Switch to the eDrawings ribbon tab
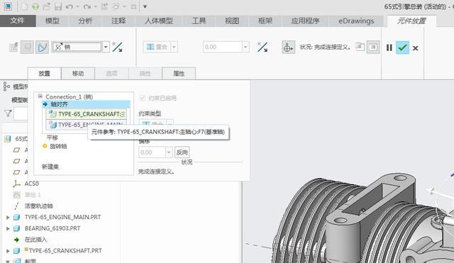The height and width of the screenshot is (263, 454). coord(356,21)
